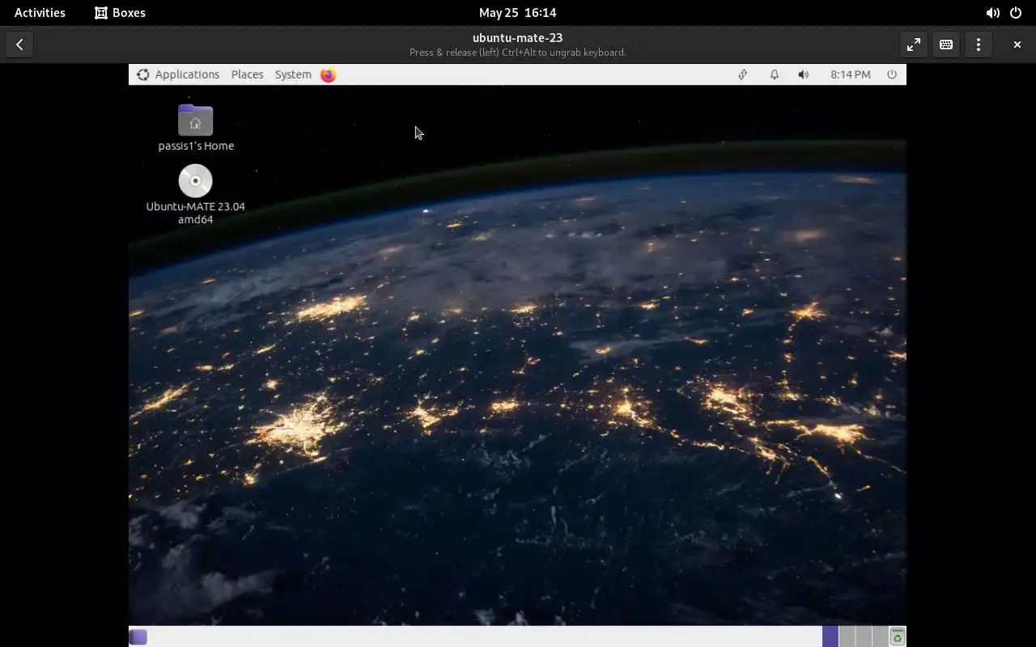Switch to the fourth workspace in switcher
Viewport: 1036px width, 647px height.
click(x=880, y=637)
